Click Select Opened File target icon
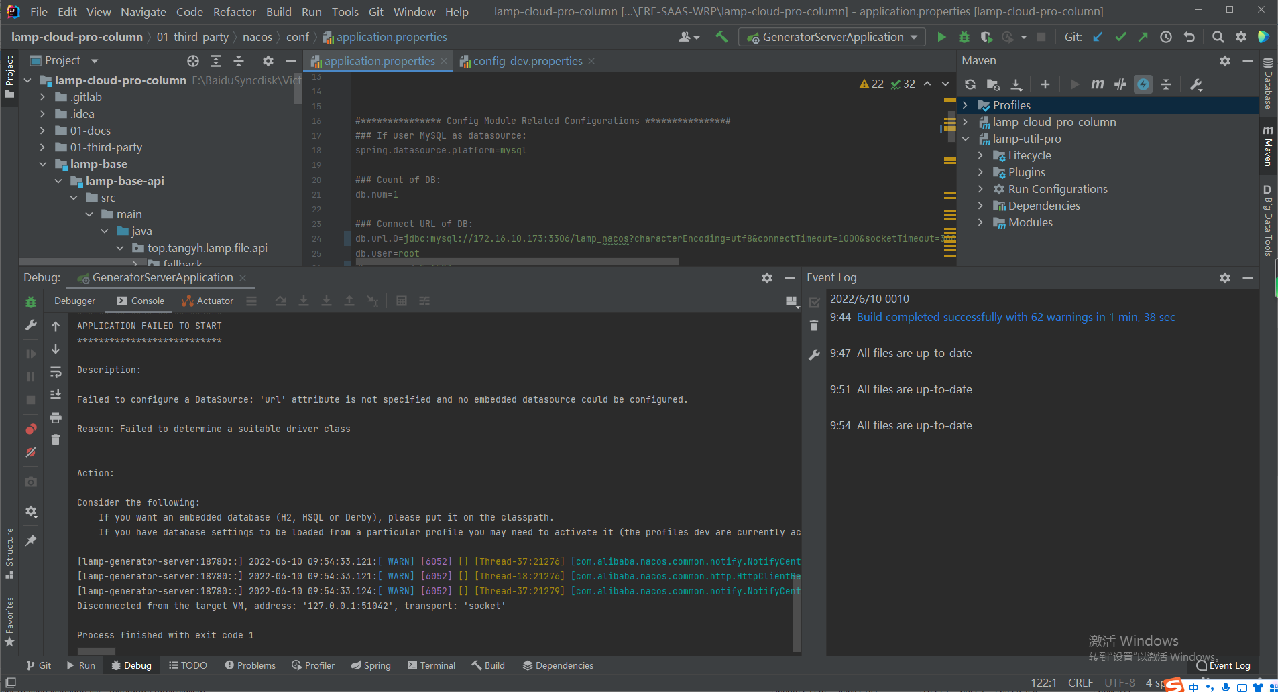 (x=193, y=61)
